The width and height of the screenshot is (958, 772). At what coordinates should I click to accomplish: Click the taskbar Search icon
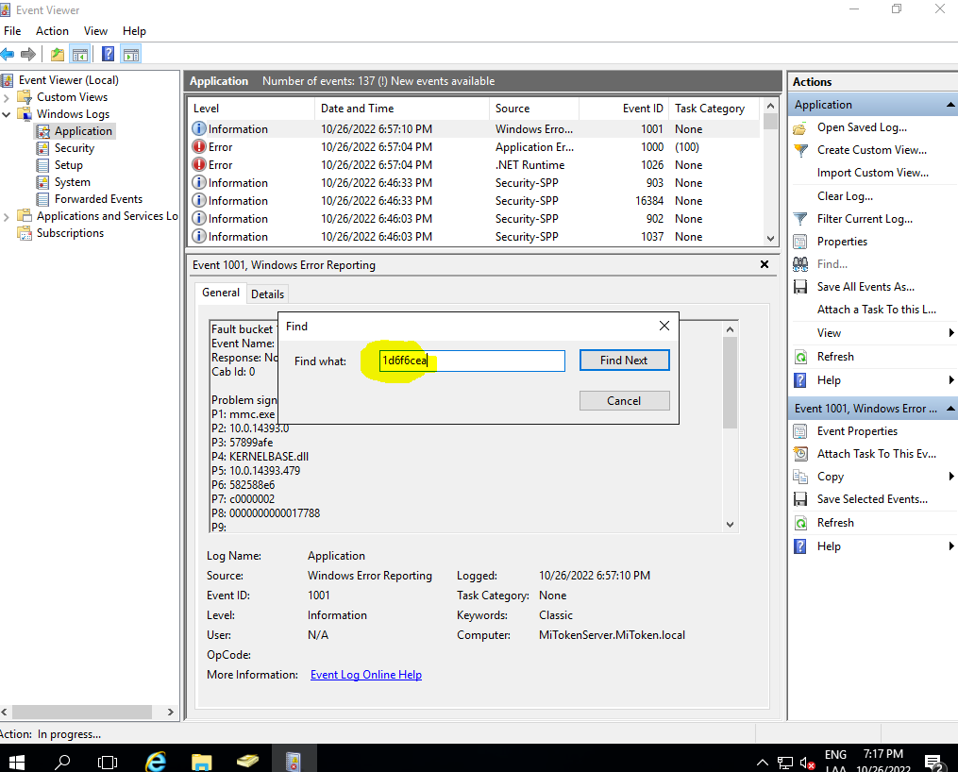coord(62,762)
